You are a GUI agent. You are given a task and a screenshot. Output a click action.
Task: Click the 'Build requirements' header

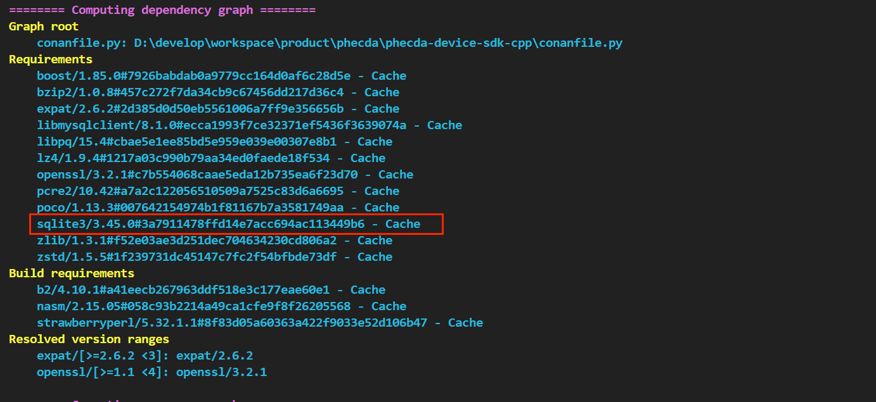coord(72,273)
